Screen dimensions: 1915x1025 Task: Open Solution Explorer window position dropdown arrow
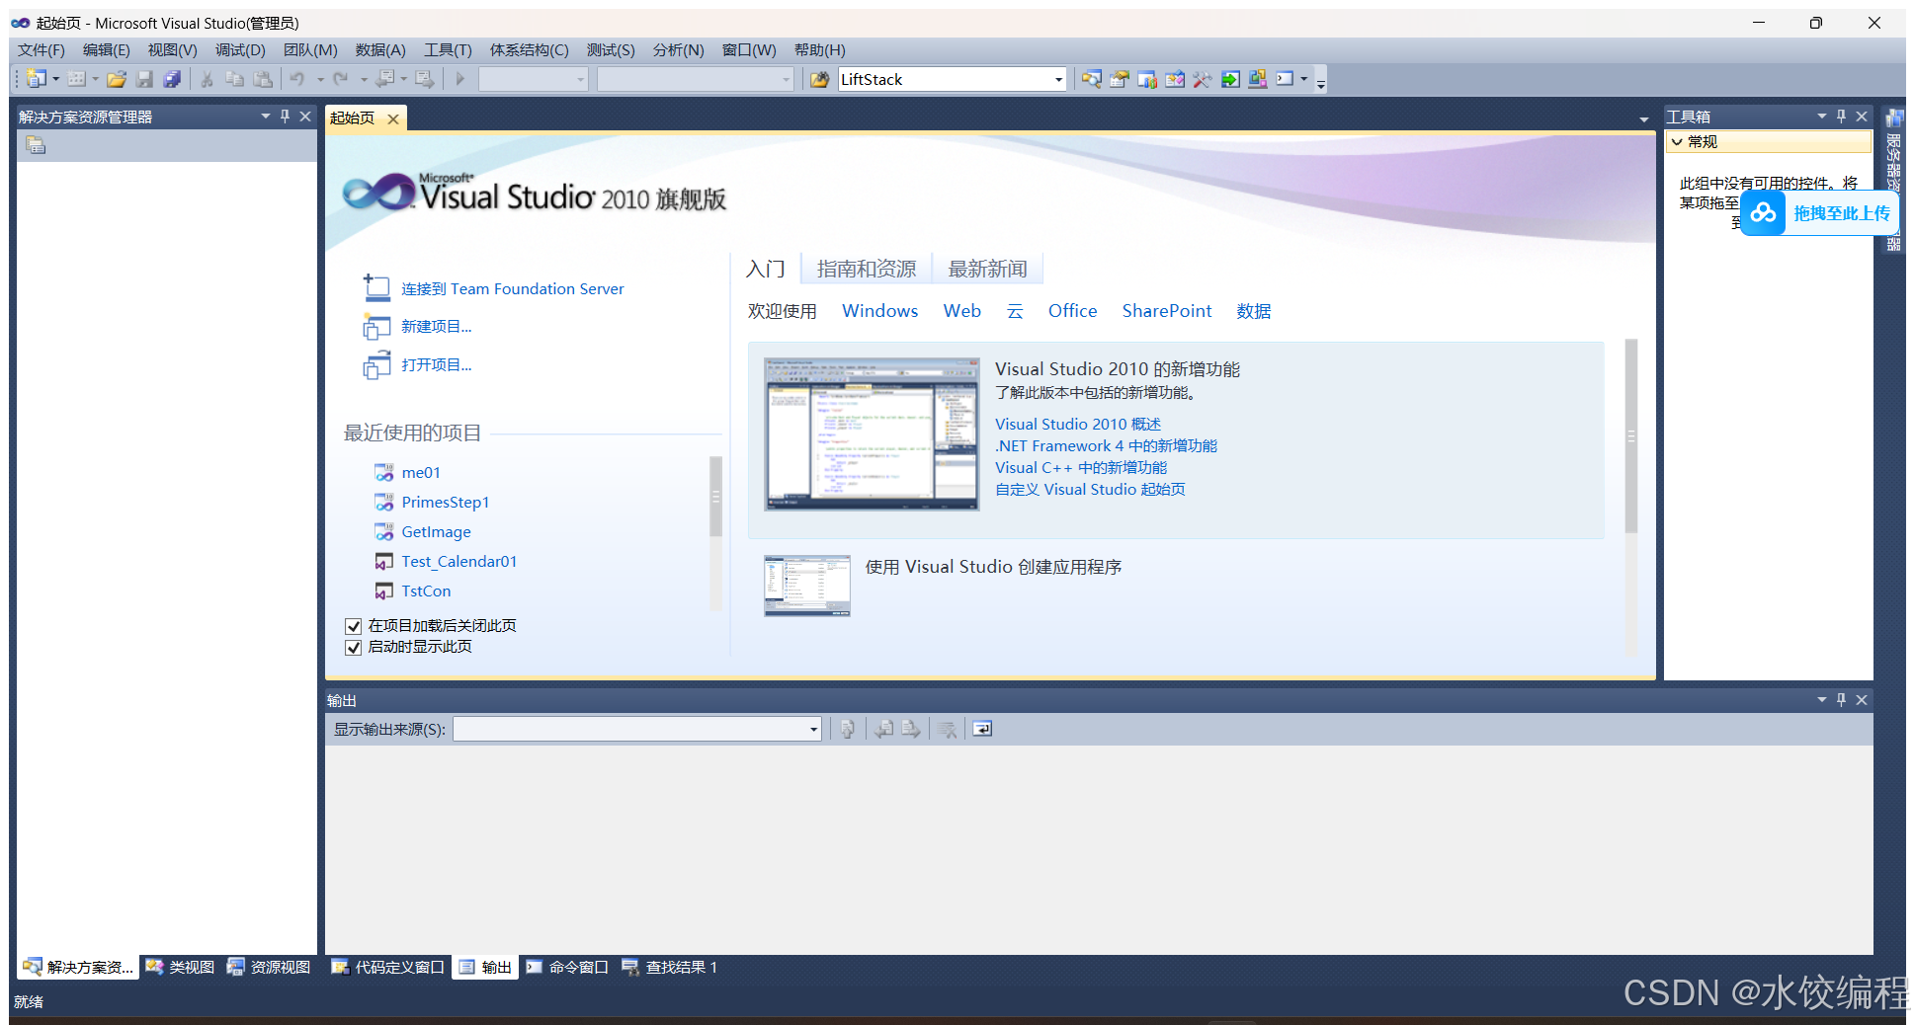pos(265,117)
